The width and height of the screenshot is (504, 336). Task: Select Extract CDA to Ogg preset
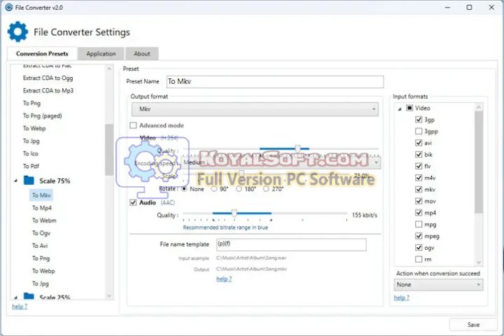click(x=48, y=78)
